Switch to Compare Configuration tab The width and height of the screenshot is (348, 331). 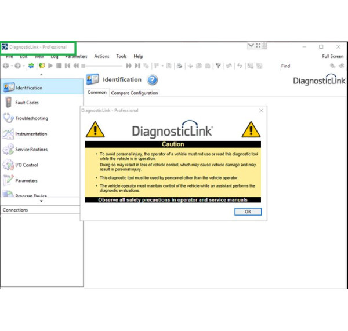(x=134, y=93)
